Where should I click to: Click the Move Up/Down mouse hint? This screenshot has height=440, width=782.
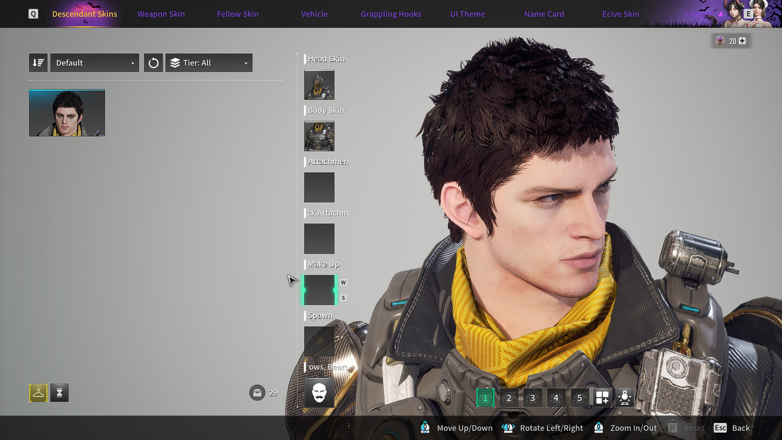[x=456, y=428]
